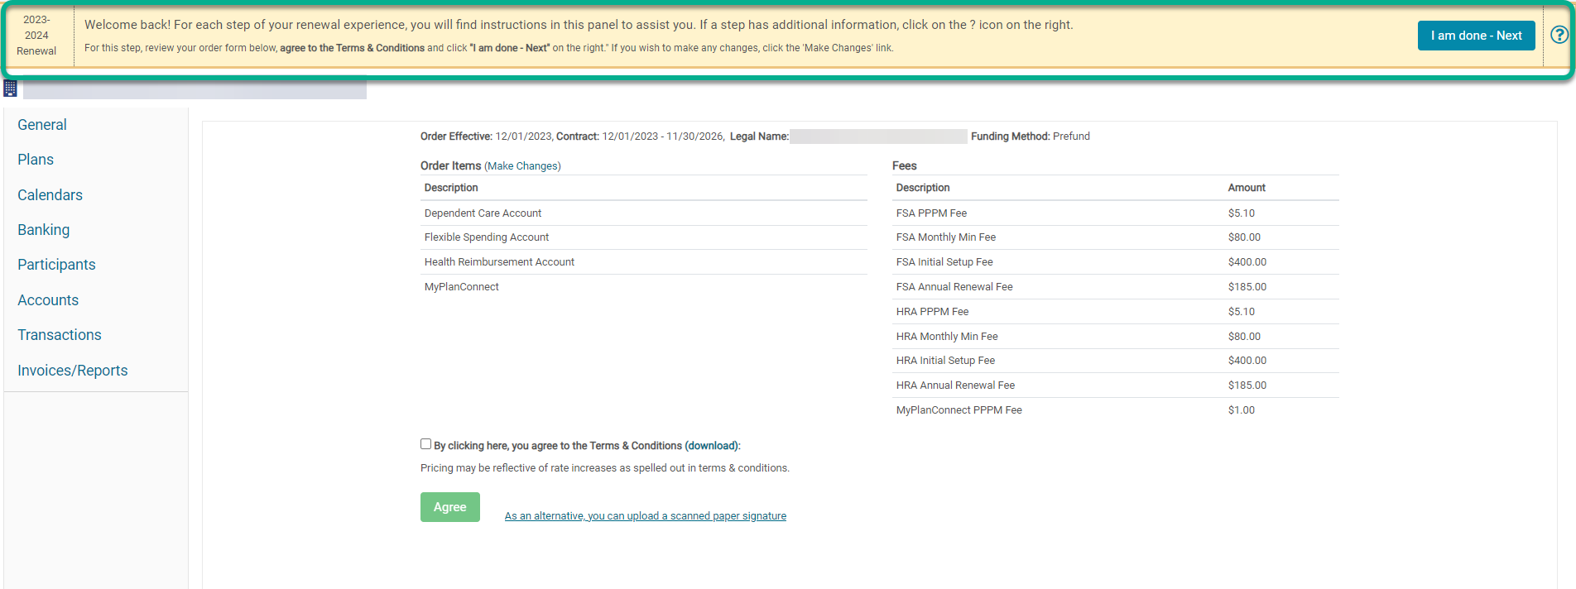The width and height of the screenshot is (1576, 589).
Task: Click the HRA Monthly Min Fee row
Action: [1116, 337]
